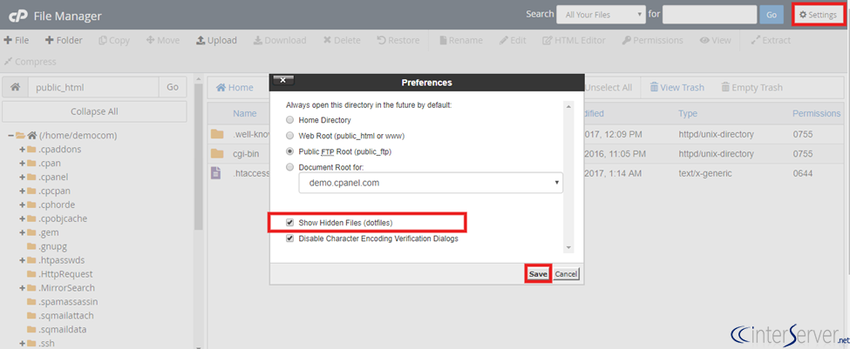
Task: Expand the .ssh folder node
Action: pyautogui.click(x=22, y=344)
